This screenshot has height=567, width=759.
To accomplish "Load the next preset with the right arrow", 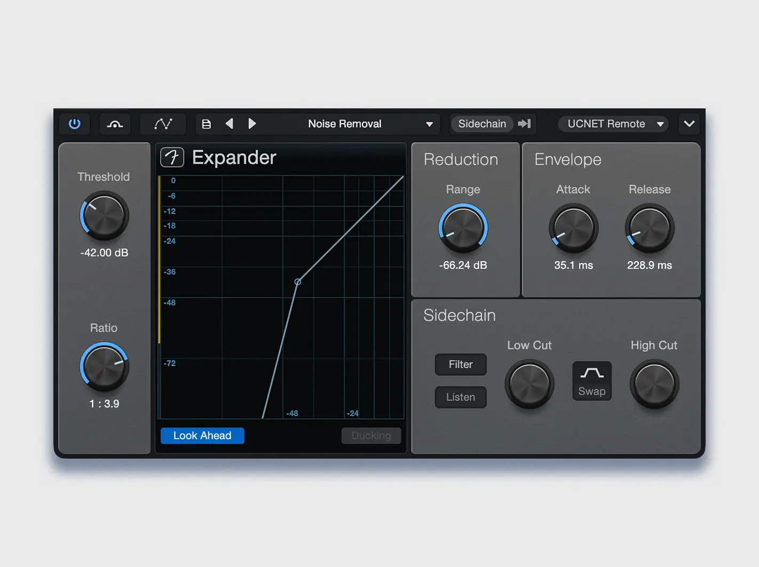I will click(x=252, y=123).
